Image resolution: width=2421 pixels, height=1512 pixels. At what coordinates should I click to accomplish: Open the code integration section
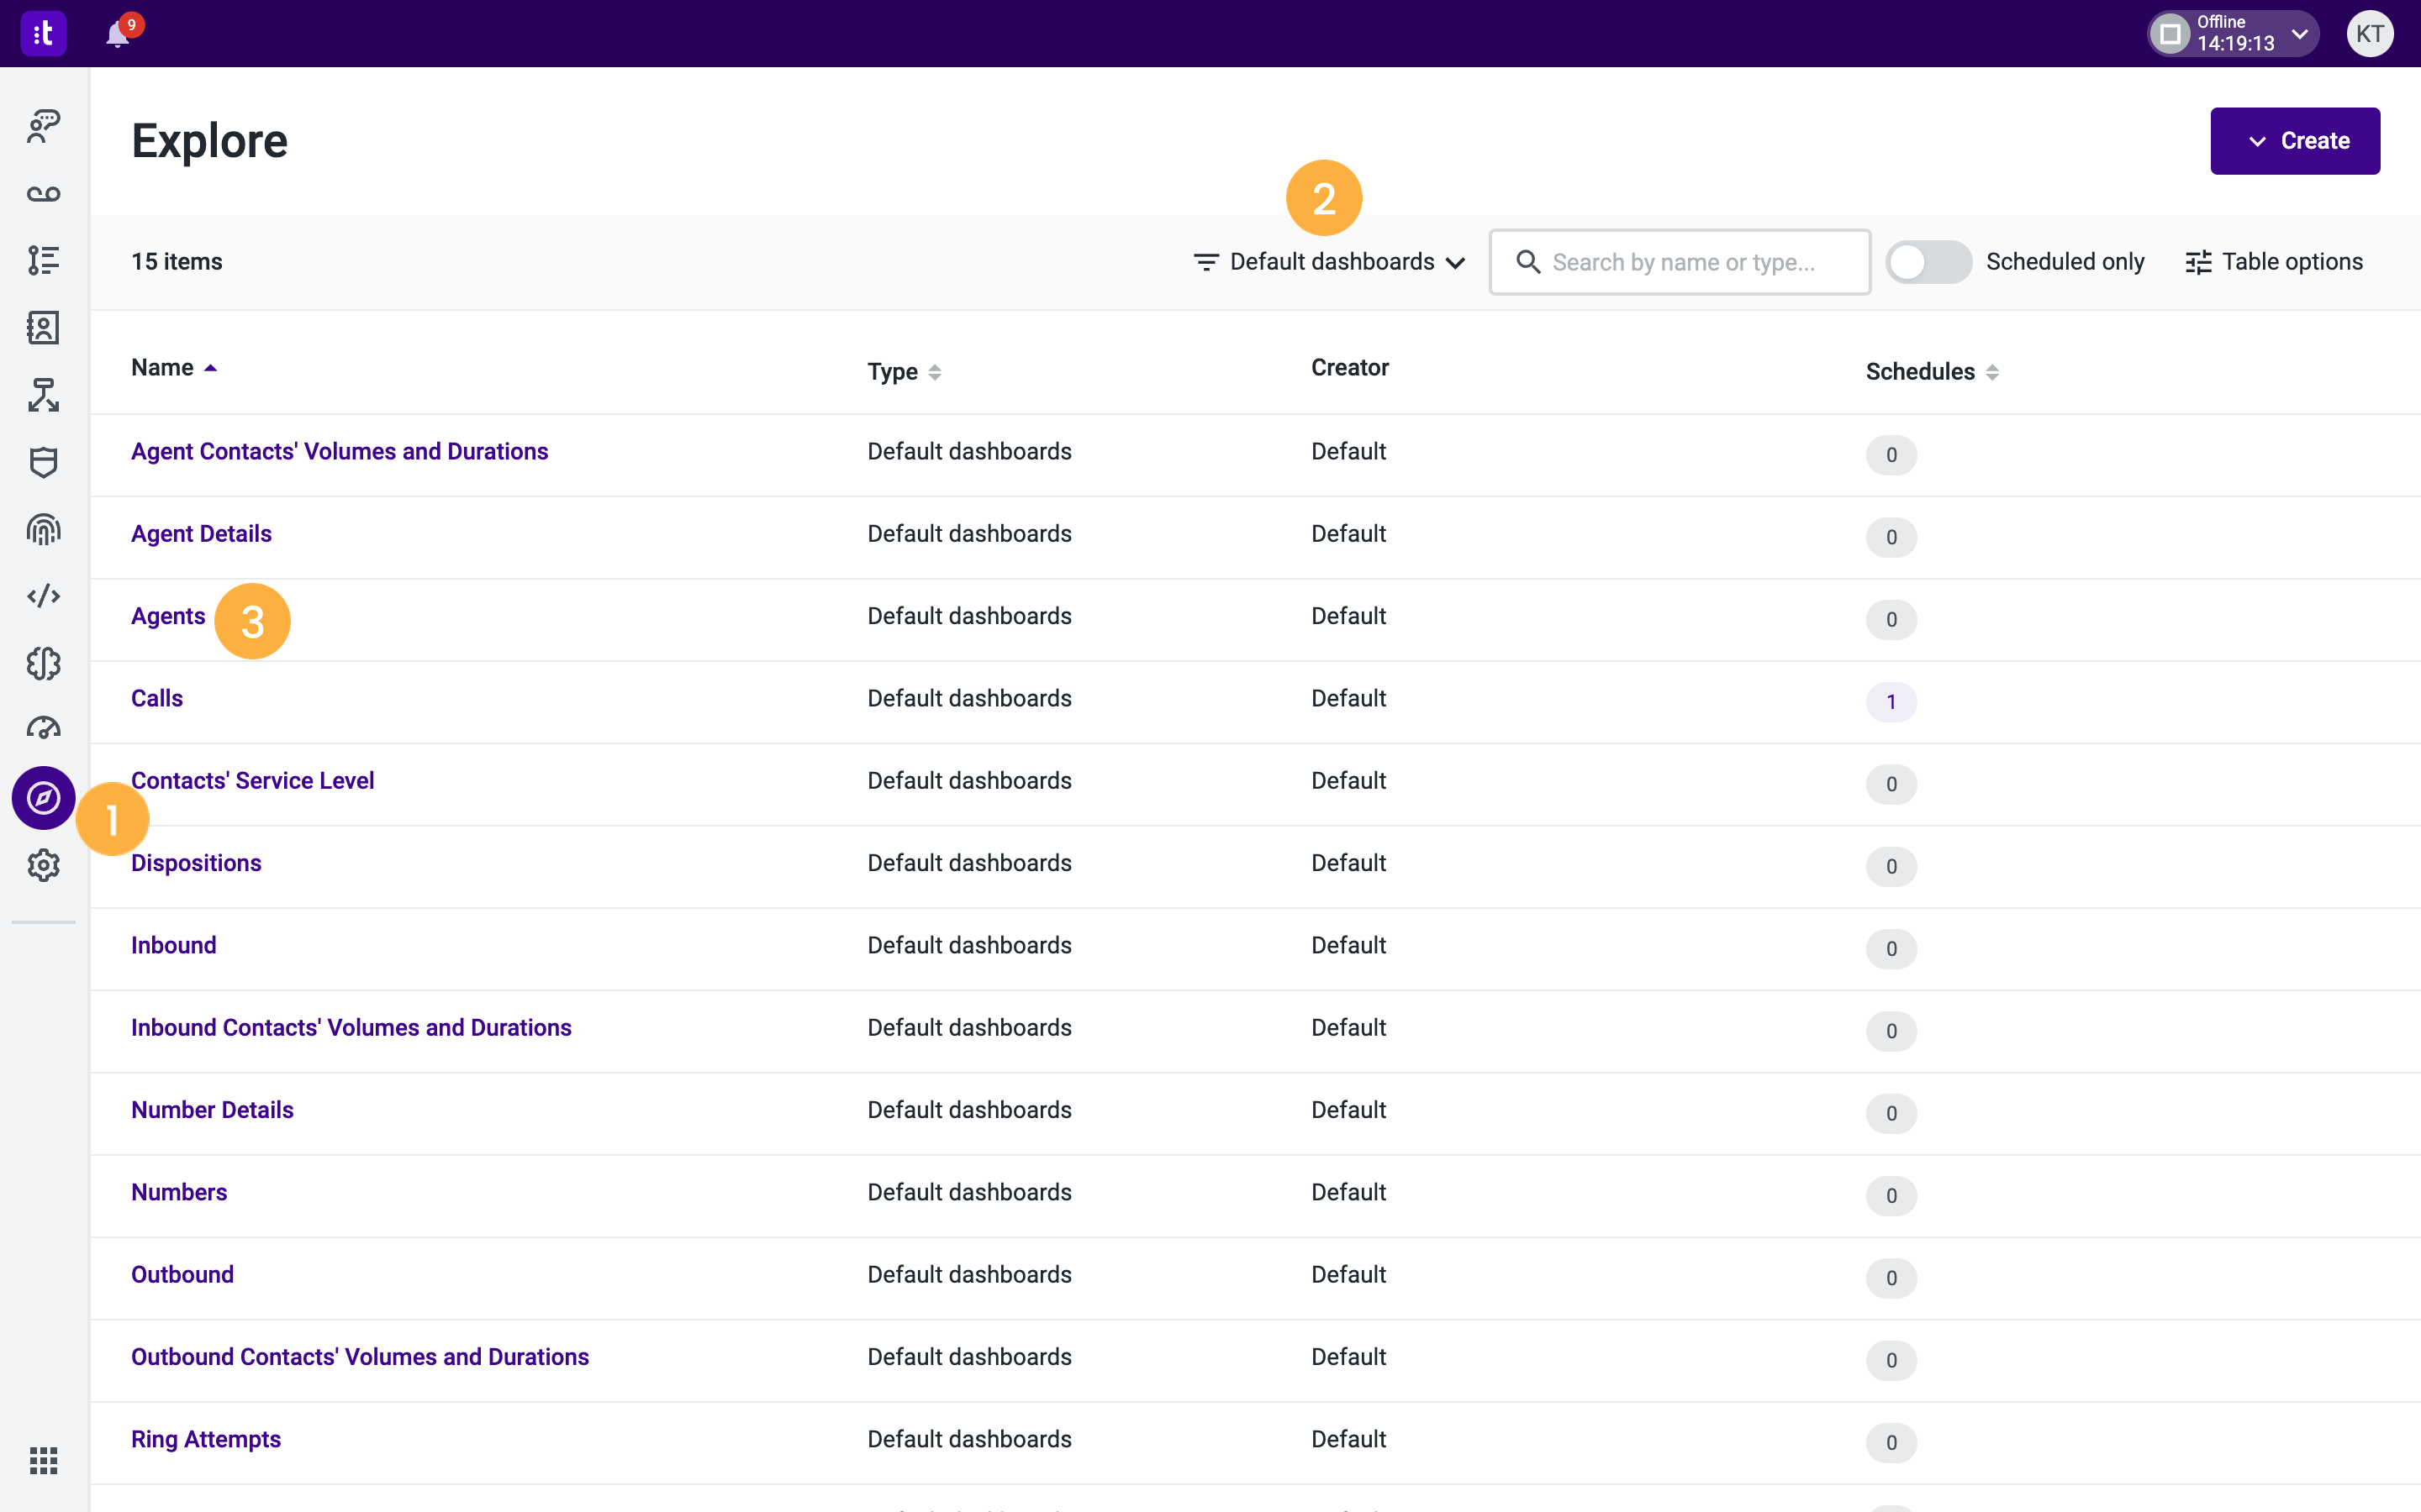point(43,595)
